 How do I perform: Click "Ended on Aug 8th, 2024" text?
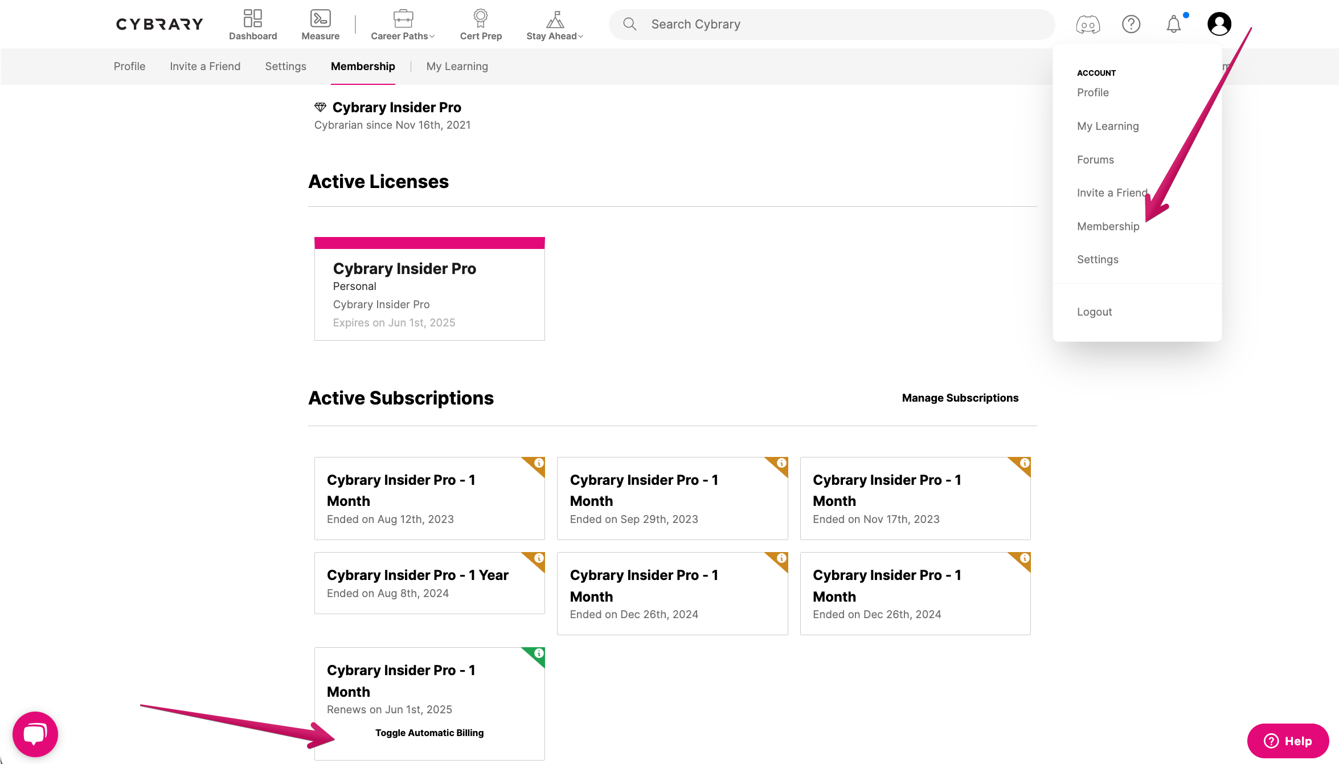click(388, 593)
